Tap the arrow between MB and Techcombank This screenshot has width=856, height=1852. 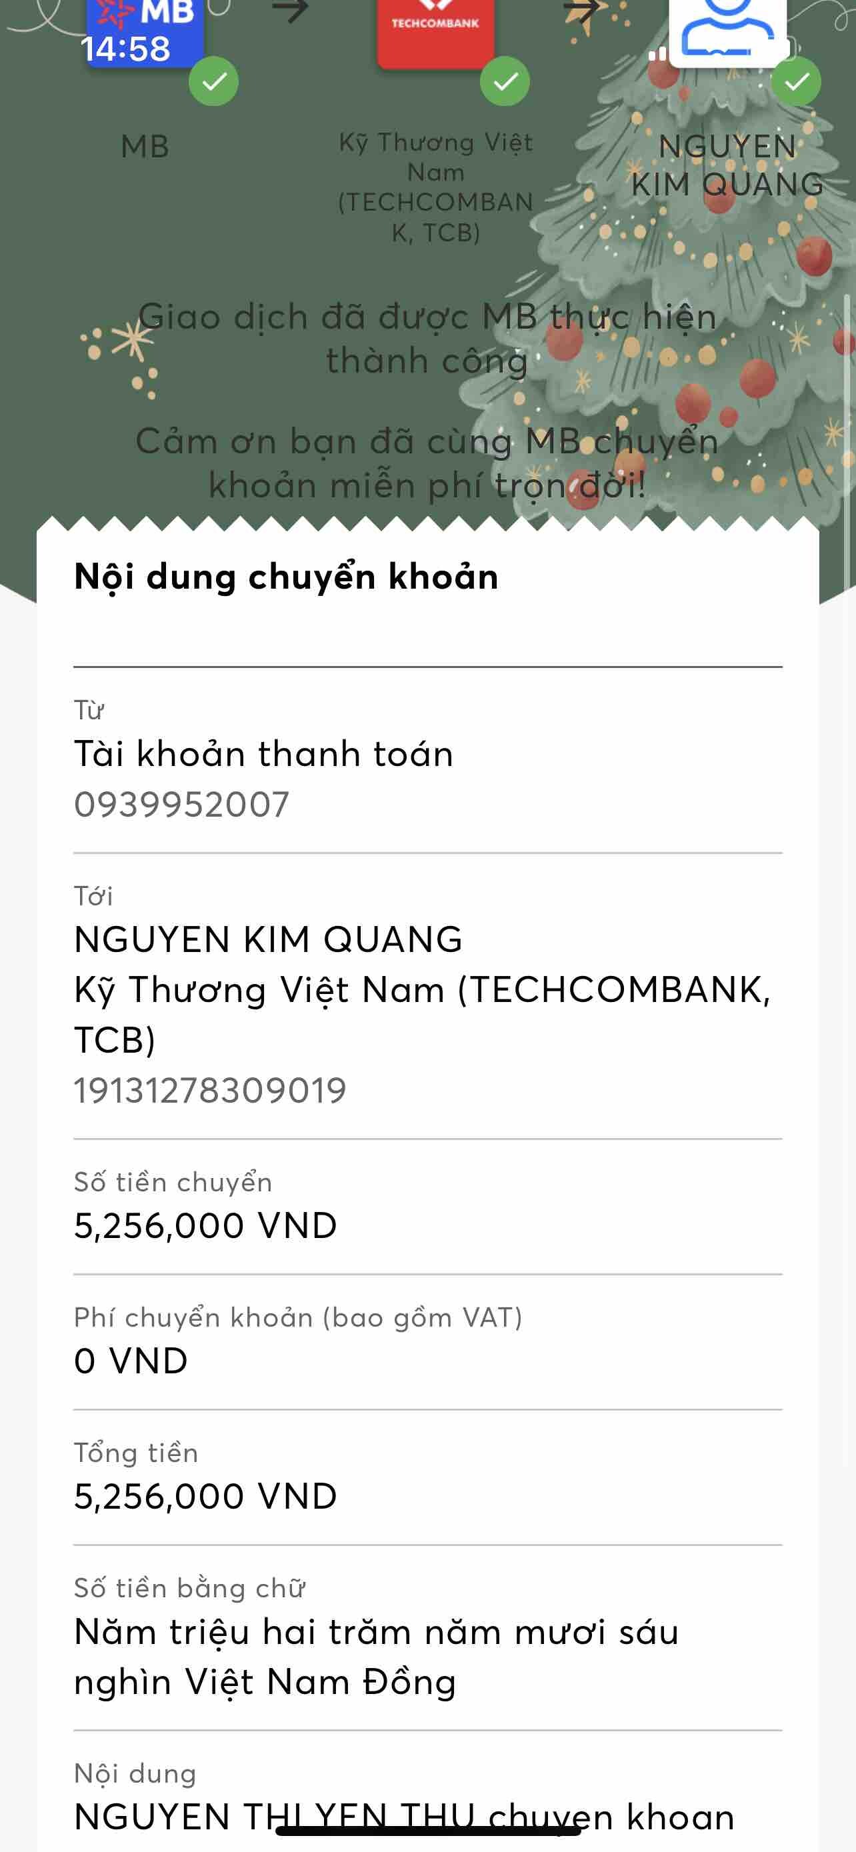coord(291,10)
